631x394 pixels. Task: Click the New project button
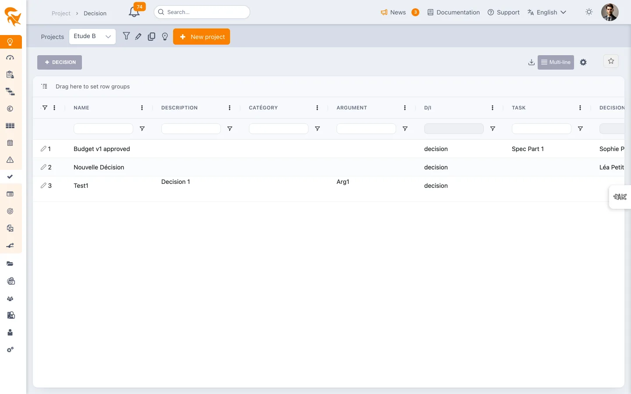click(x=202, y=37)
